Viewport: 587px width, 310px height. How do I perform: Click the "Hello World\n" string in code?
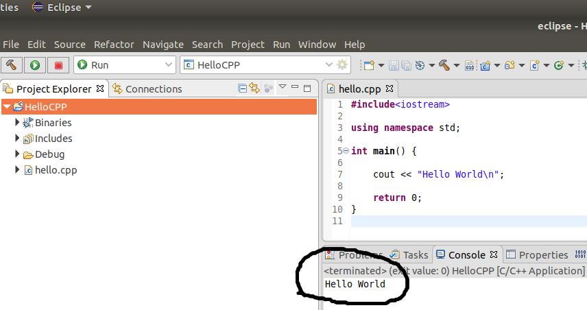point(458,174)
